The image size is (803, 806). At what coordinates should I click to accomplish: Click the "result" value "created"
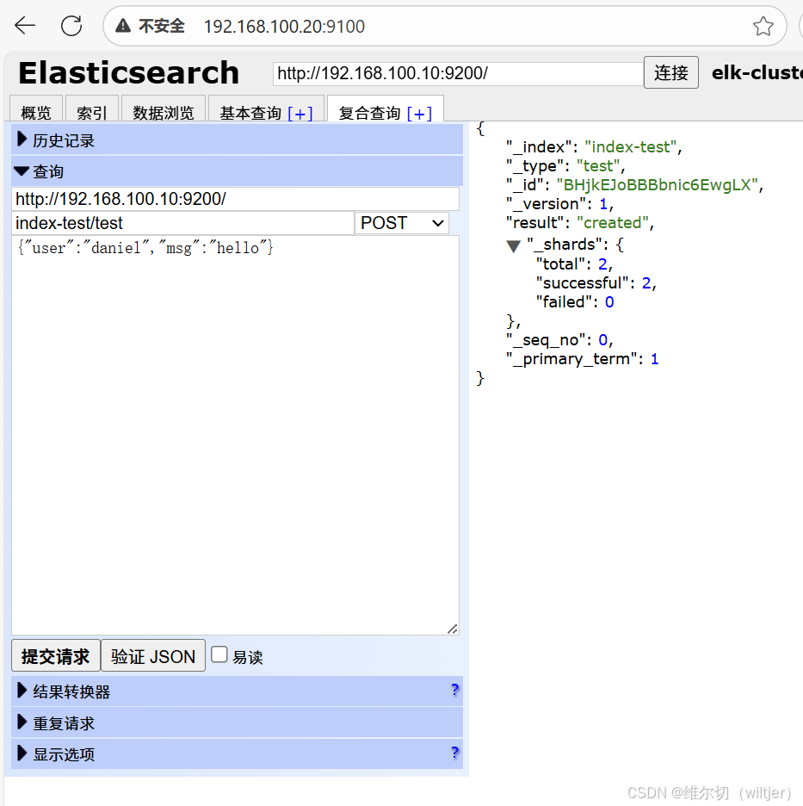pyautogui.click(x=613, y=222)
